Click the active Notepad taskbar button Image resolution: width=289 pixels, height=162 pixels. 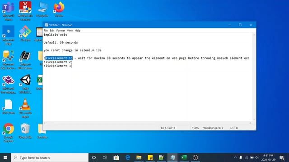[172, 157]
